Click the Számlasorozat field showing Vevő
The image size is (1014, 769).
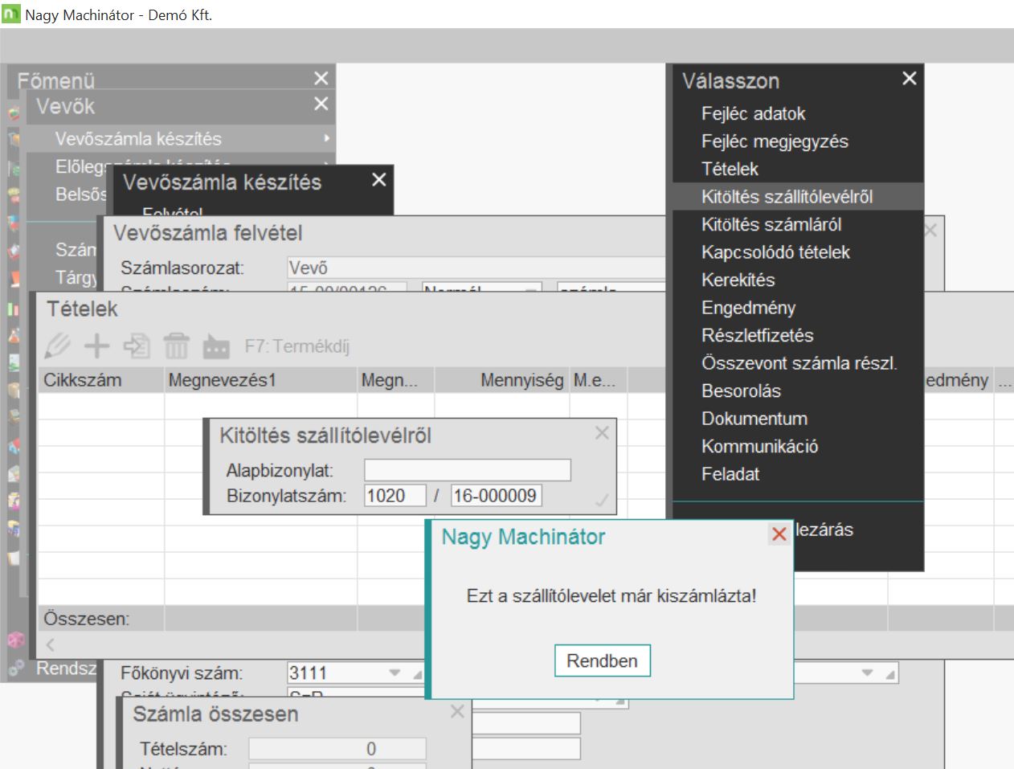coord(476,268)
